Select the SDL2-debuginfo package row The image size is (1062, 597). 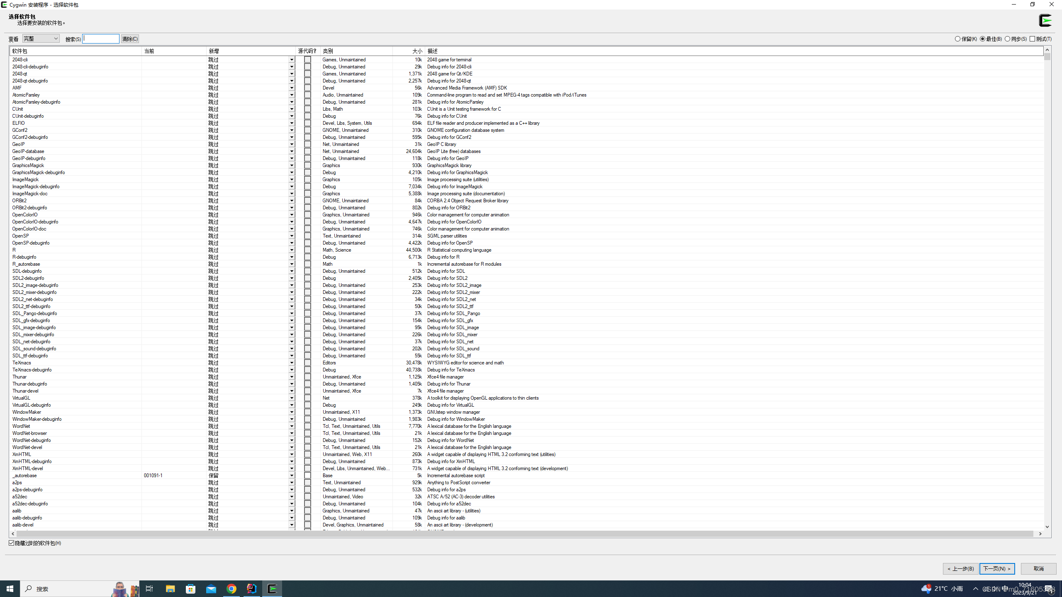(x=526, y=278)
